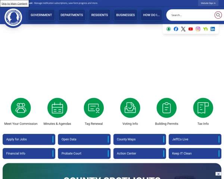Open the Nextdoor social icon
224x179 pixels.
[205, 29]
